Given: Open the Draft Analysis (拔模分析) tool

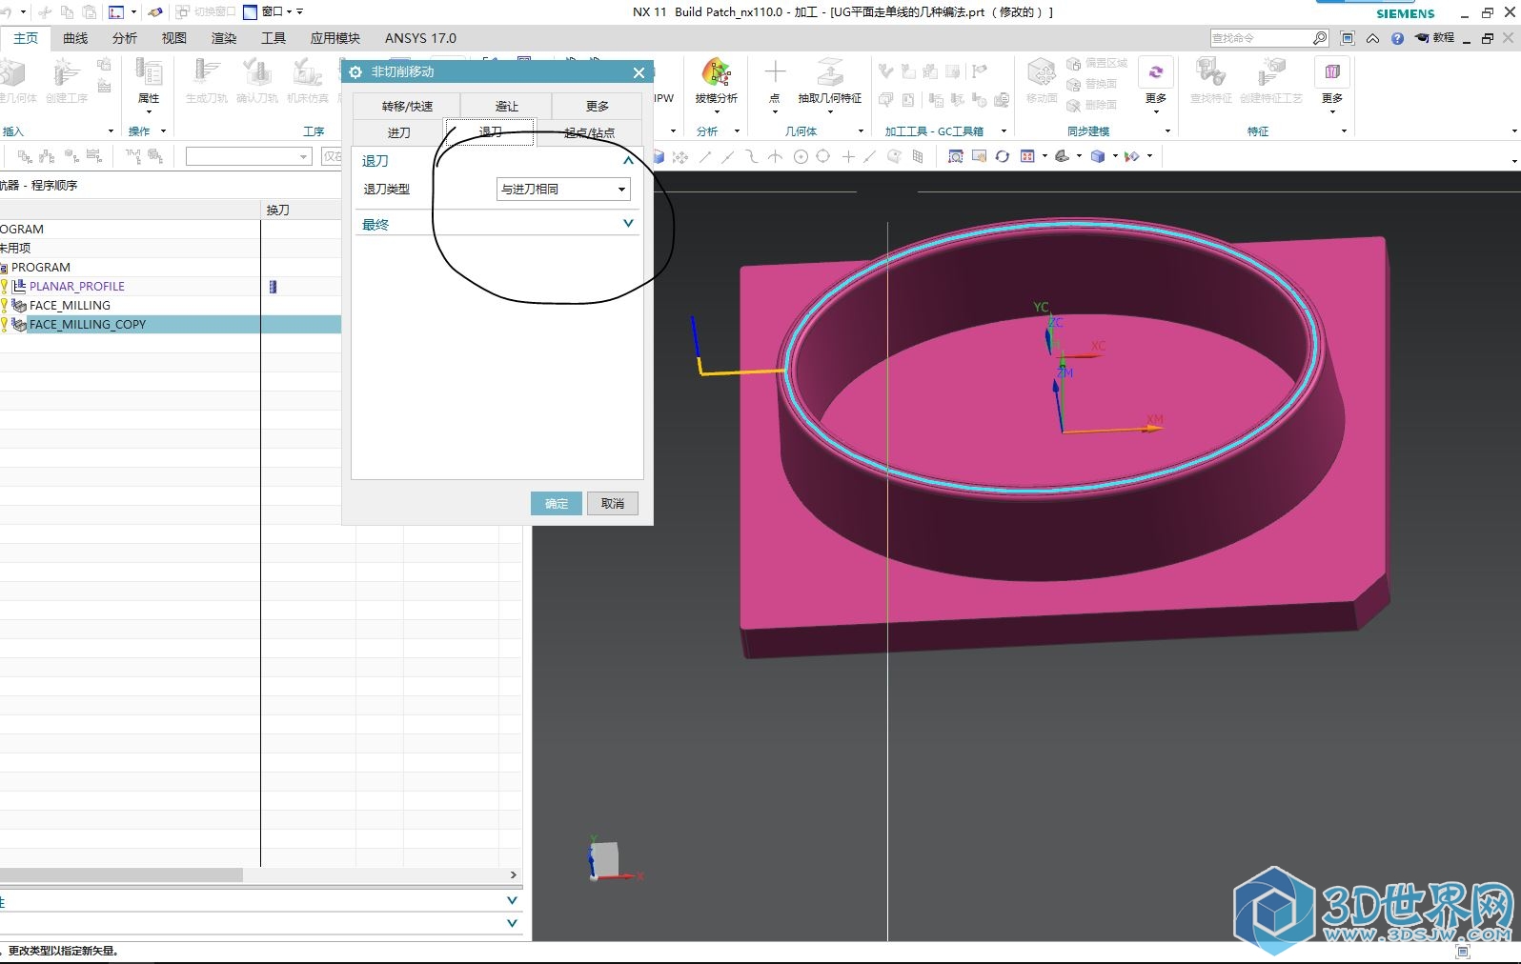Looking at the screenshot, I should tap(716, 73).
